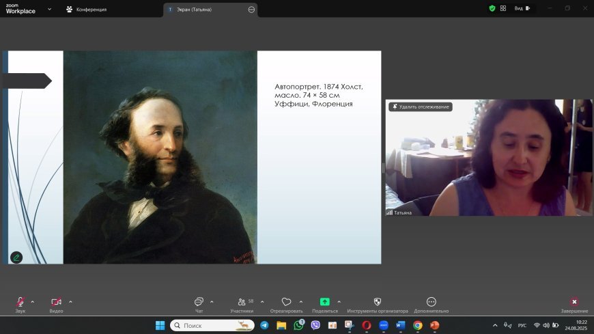Show hidden system tray icons chevron
This screenshot has height=334, width=594.
point(495,325)
